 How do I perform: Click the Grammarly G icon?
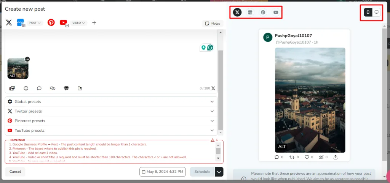click(x=210, y=47)
